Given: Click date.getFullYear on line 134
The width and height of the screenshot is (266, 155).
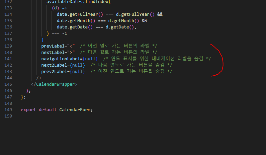Looking at the screenshot, I should pyautogui.click(x=77, y=14).
